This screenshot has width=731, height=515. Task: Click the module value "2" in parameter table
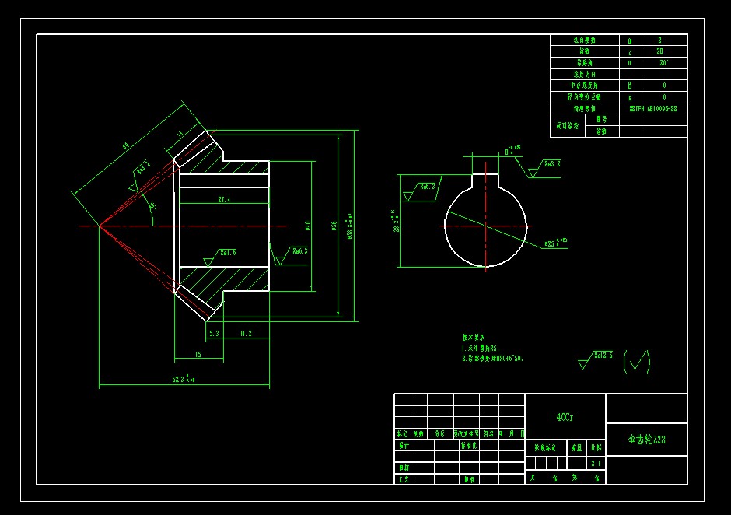tap(659, 40)
